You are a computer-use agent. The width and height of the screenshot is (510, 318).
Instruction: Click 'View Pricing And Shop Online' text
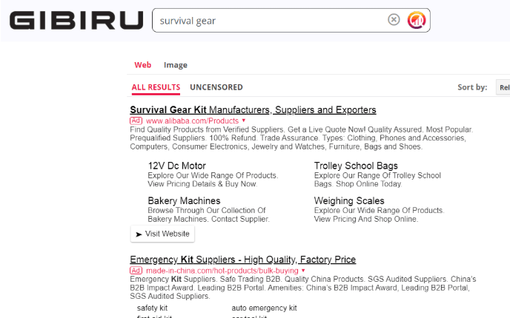[x=366, y=219]
